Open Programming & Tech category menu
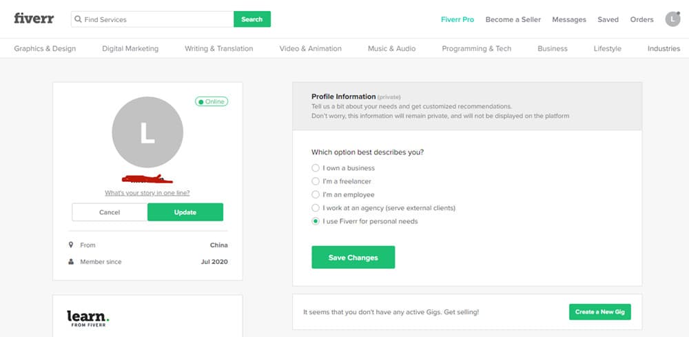Screen dimensions: 689x337 (476, 48)
